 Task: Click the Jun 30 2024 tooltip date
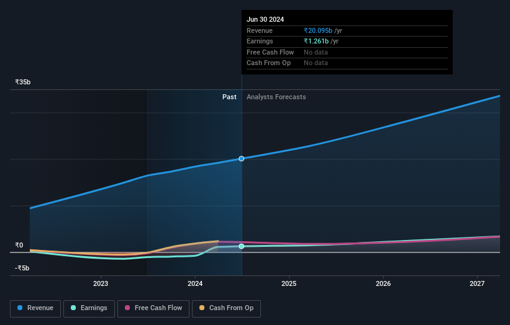265,19
